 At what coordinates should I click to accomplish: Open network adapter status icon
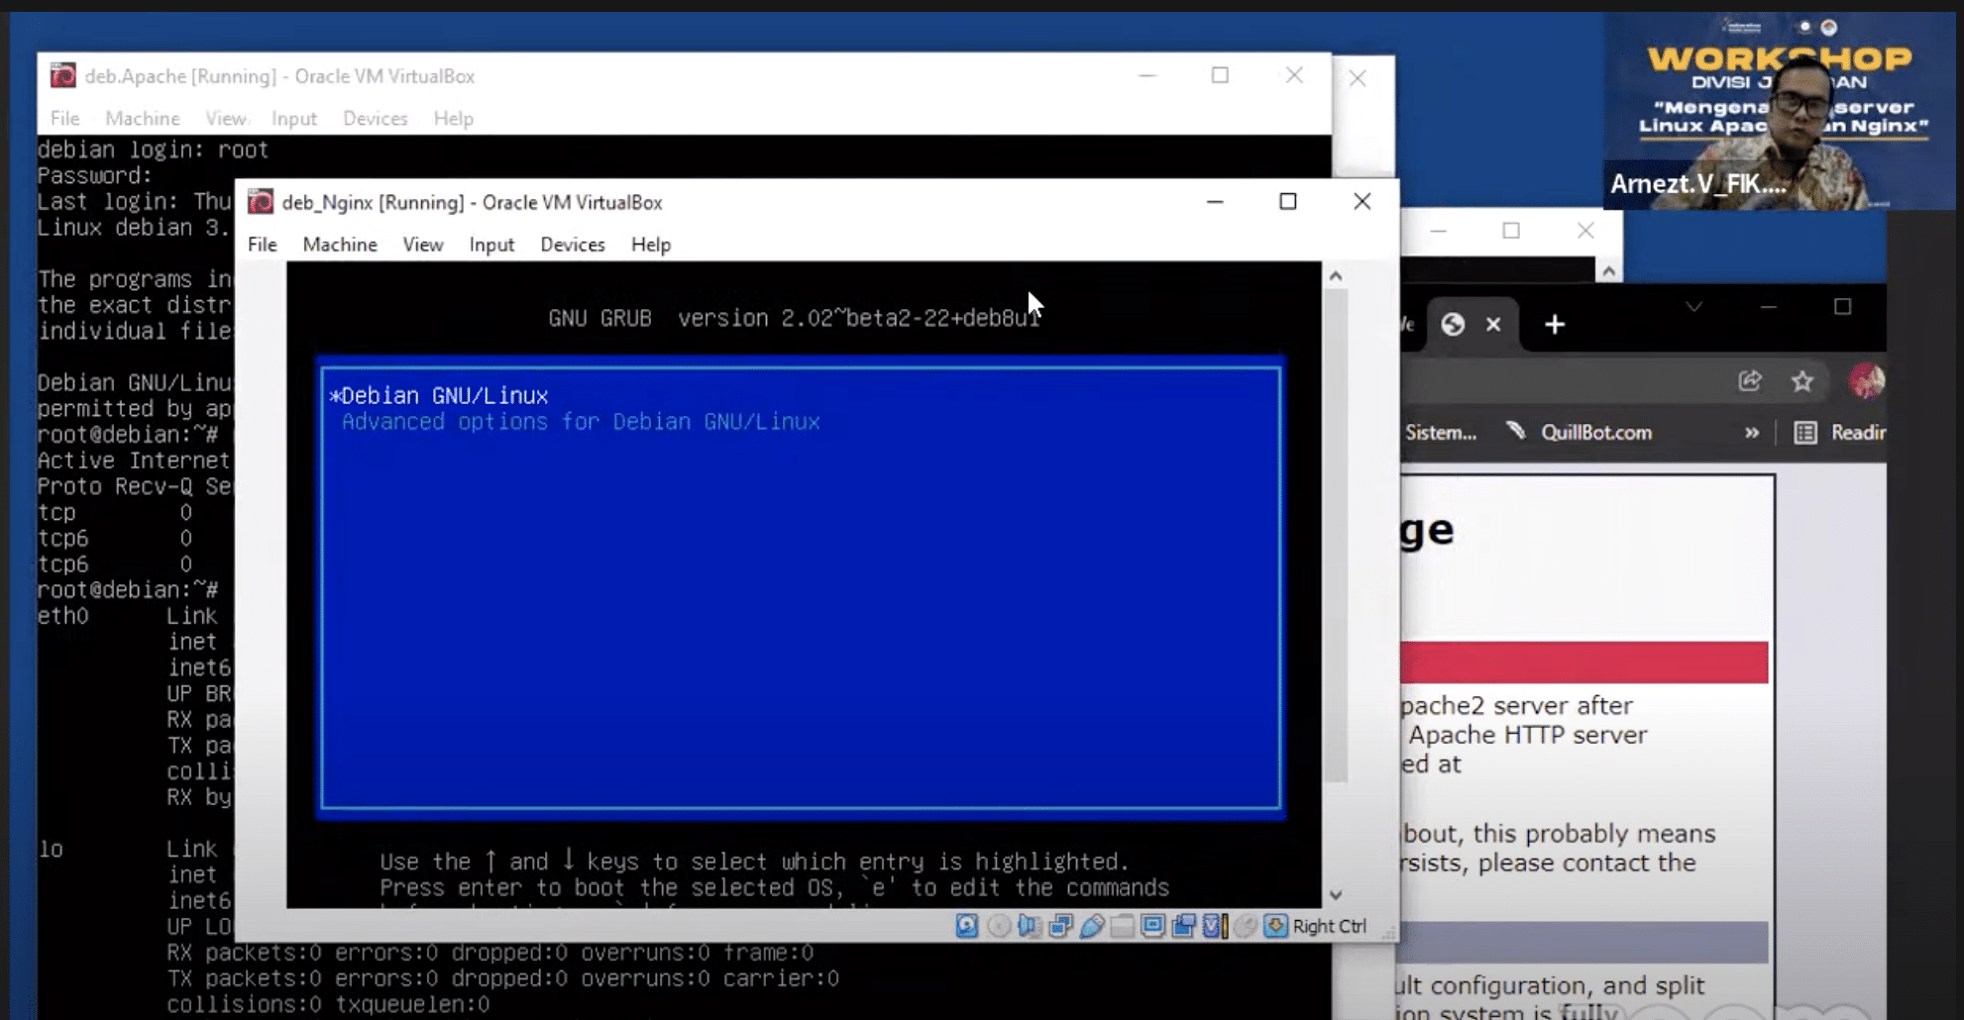click(x=1060, y=926)
